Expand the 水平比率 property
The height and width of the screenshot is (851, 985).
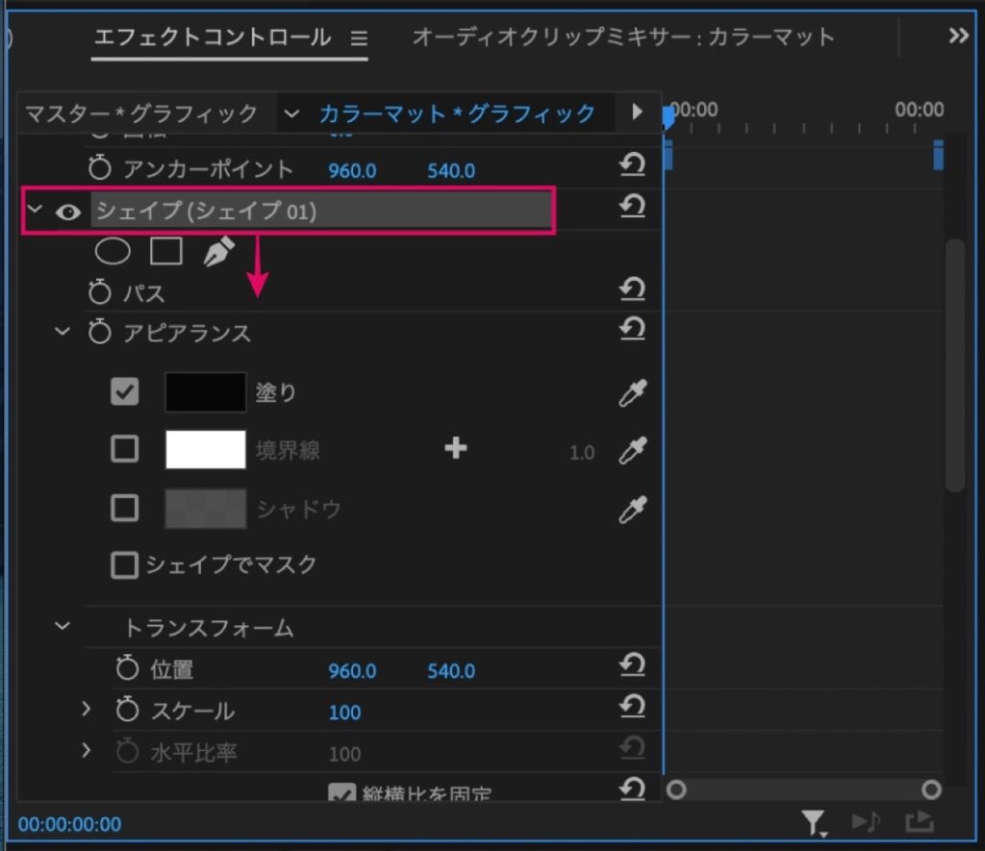87,750
